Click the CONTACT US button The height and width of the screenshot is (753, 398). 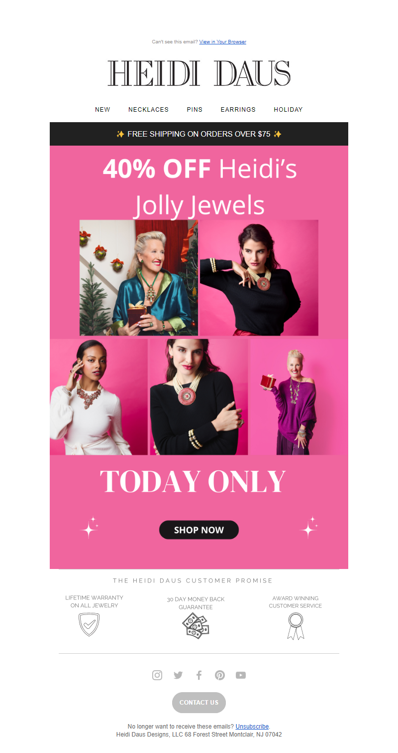point(199,702)
